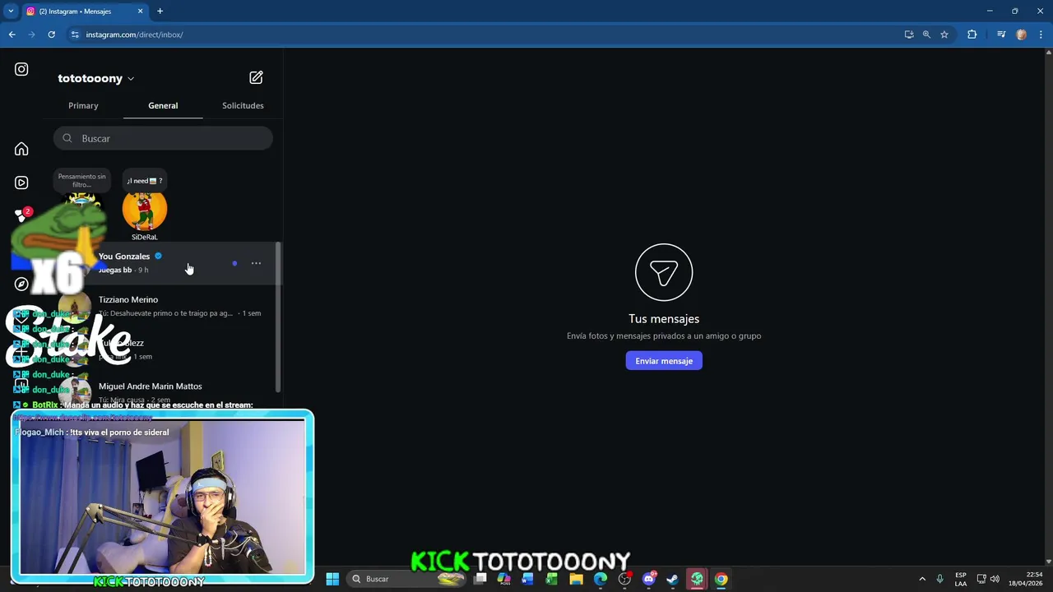Go to Instagram Home icon
This screenshot has width=1053, height=592.
click(21, 149)
